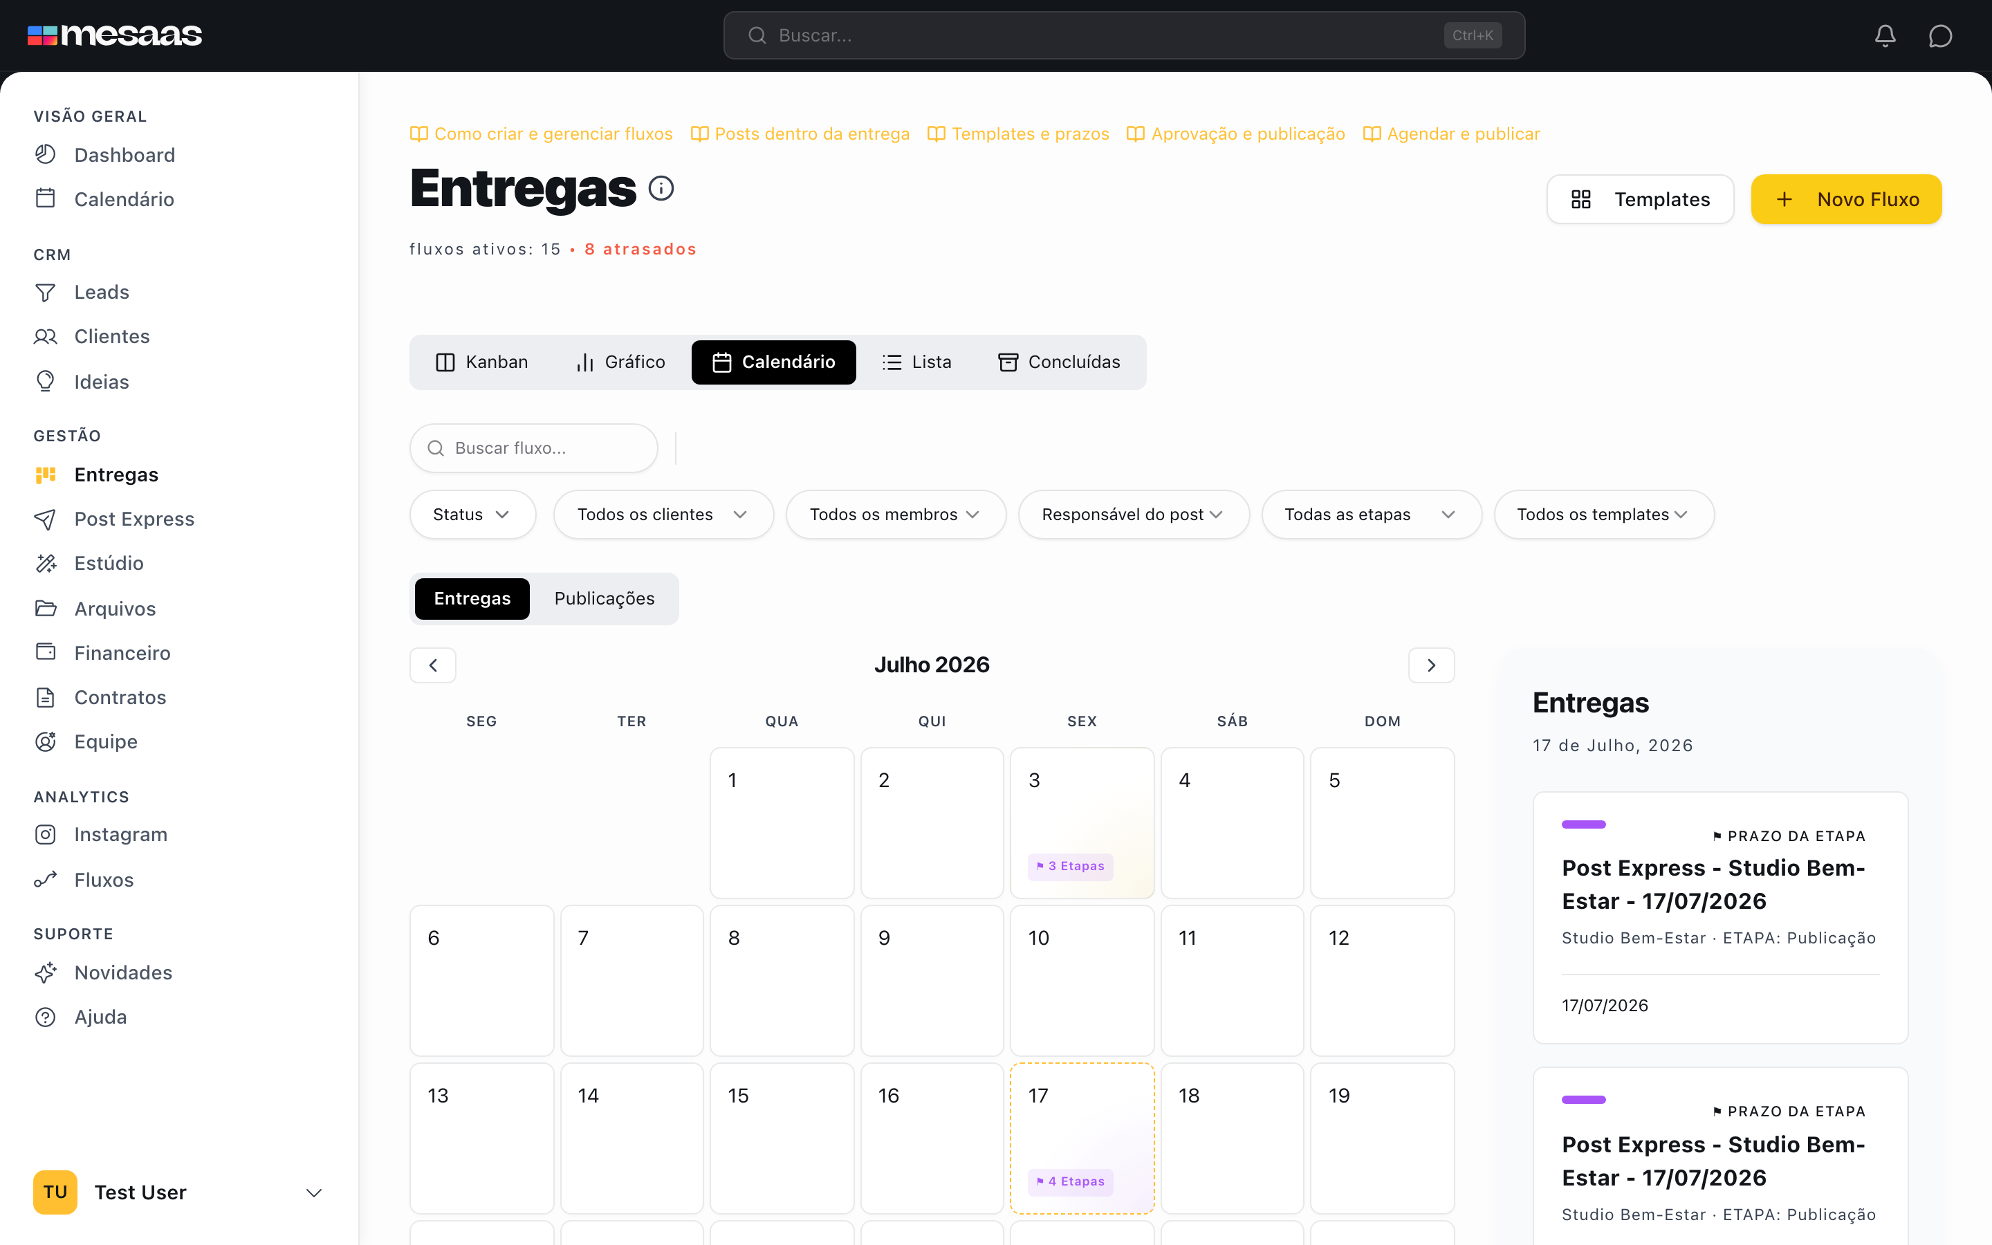
Task: Select day 6 in the calendar
Action: pyautogui.click(x=481, y=981)
